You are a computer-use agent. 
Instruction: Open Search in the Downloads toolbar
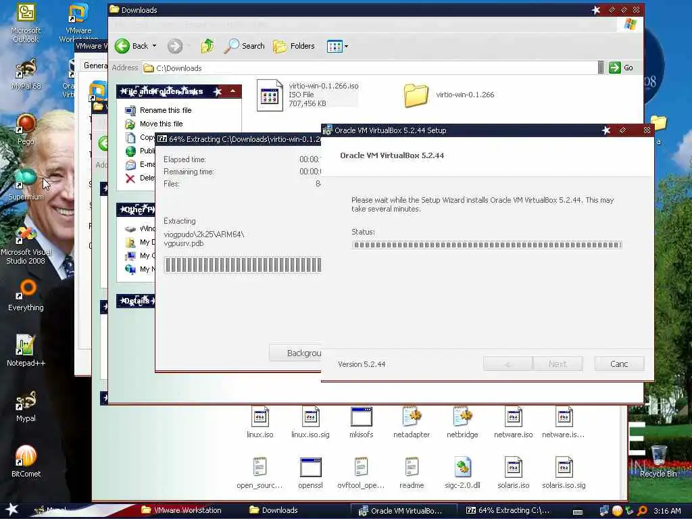pos(245,46)
